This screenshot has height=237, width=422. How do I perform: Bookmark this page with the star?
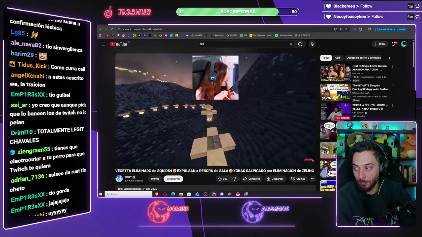point(346,29)
